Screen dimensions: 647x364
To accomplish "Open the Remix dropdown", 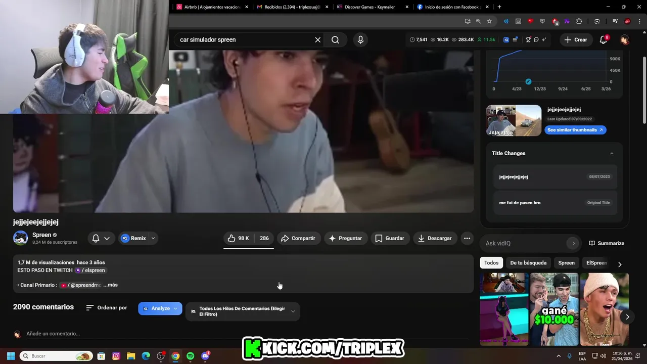I will [x=153, y=238].
